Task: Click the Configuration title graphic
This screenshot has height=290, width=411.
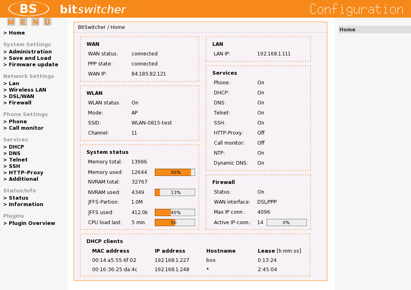Action: pos(356,8)
